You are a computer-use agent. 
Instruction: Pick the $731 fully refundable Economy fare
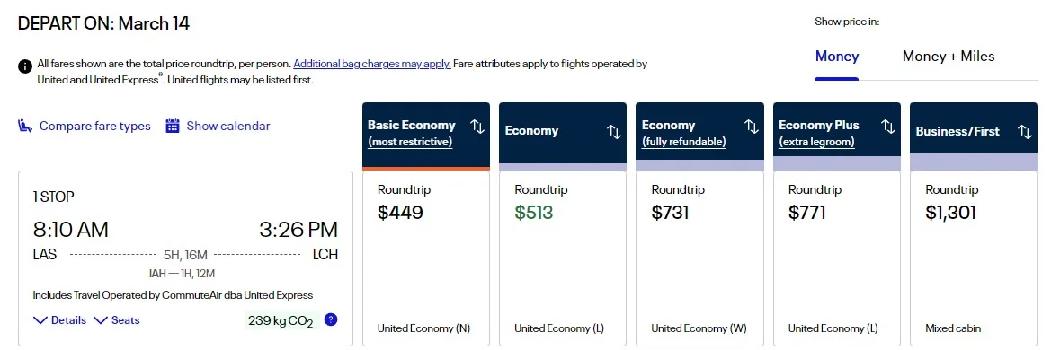coord(699,258)
